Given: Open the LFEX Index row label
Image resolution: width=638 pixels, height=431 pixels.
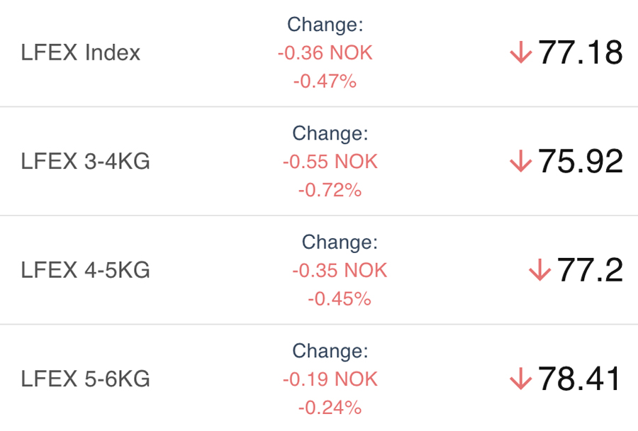Looking at the screenshot, I should coord(81,53).
